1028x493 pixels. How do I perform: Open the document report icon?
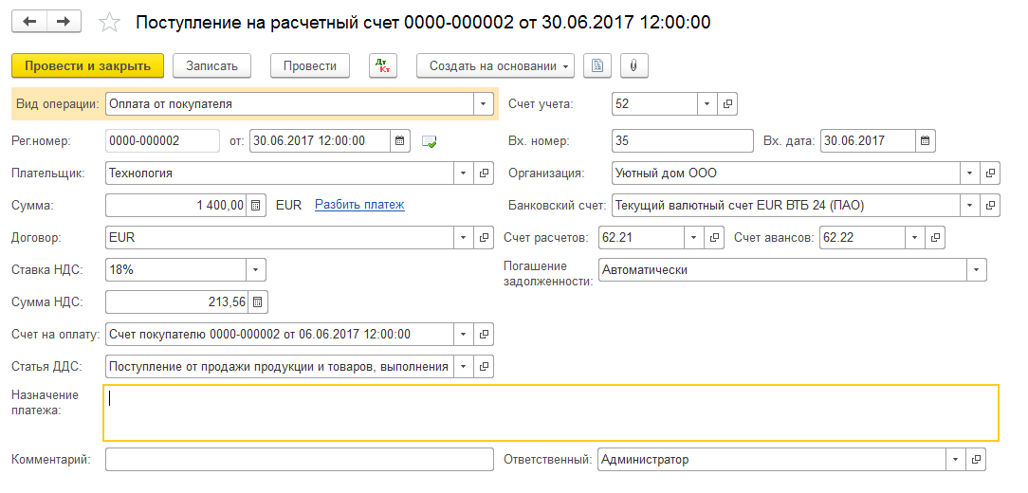coord(597,65)
